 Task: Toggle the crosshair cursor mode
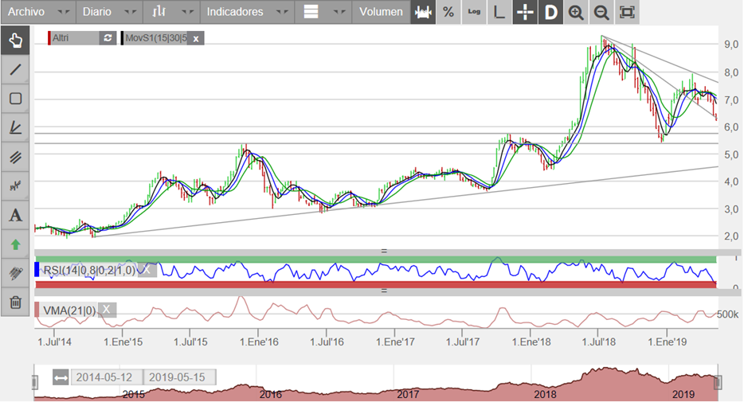[x=525, y=12]
